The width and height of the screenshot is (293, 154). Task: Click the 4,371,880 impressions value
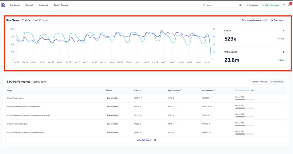tap(205, 98)
